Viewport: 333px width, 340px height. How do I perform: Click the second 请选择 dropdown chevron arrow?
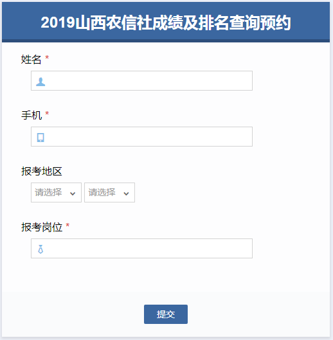tap(126, 193)
